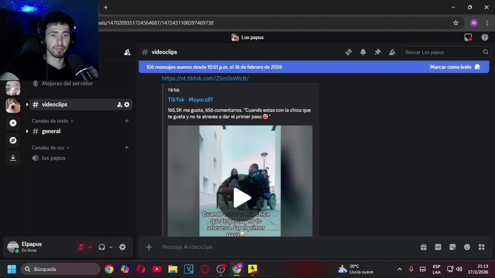Click the download apps icon in the server rail

(13, 158)
